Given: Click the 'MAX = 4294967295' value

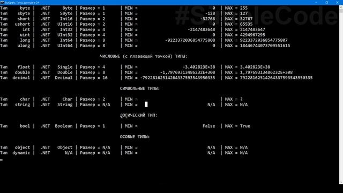Looking at the screenshot, I should (x=245, y=35).
